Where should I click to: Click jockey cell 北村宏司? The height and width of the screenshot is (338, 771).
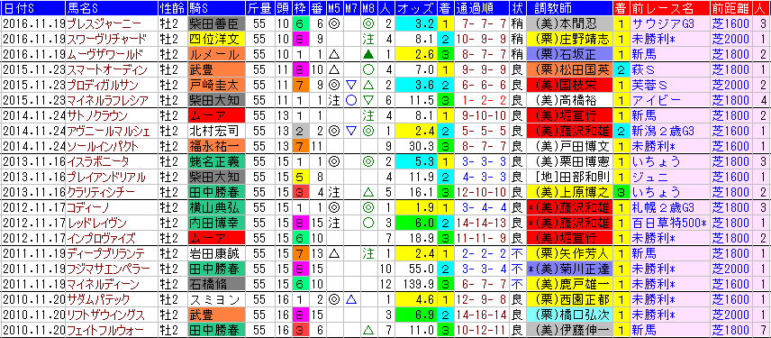(x=216, y=132)
